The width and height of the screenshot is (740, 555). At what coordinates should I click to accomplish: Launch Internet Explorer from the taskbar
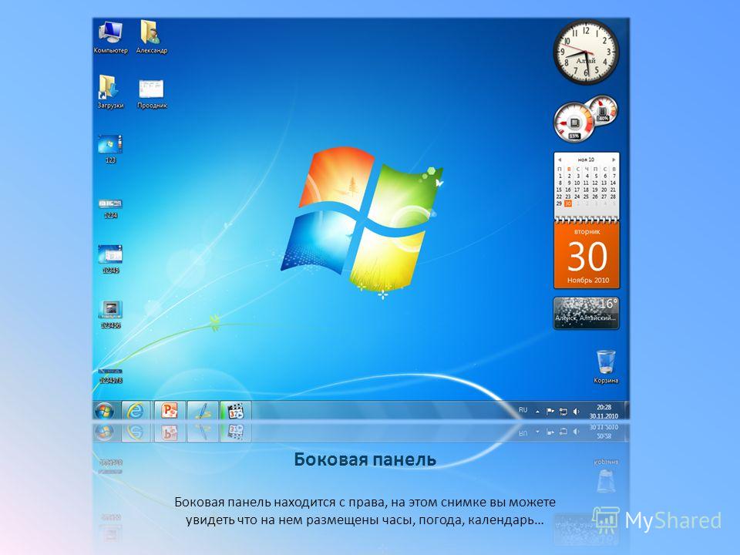click(x=136, y=411)
